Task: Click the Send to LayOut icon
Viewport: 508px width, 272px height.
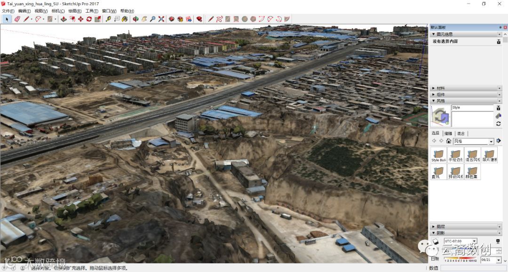Action: click(189, 19)
